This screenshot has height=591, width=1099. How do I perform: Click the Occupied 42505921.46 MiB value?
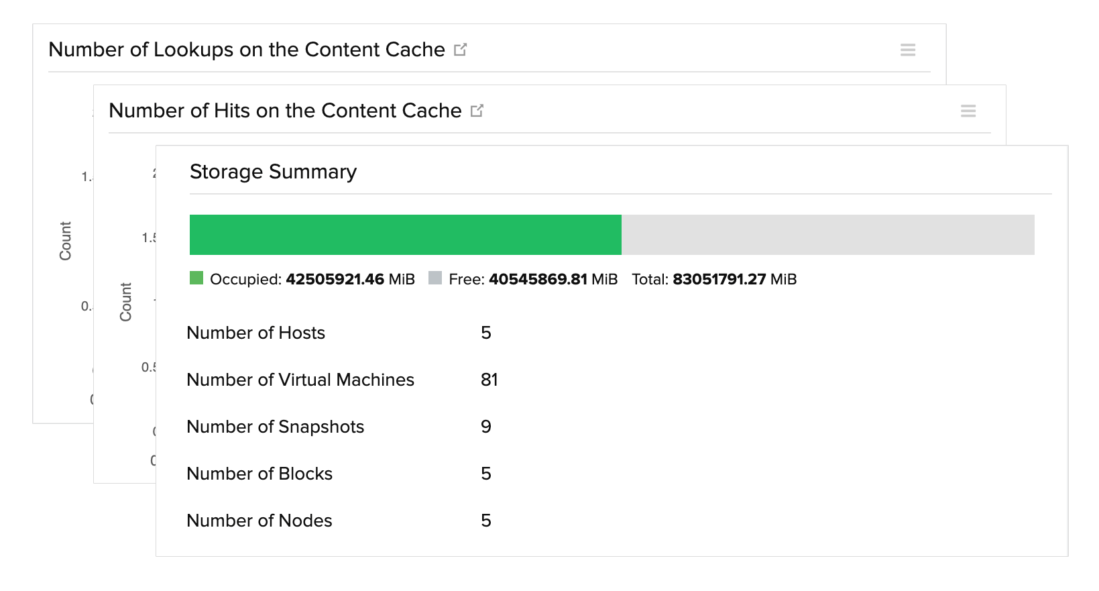point(335,279)
